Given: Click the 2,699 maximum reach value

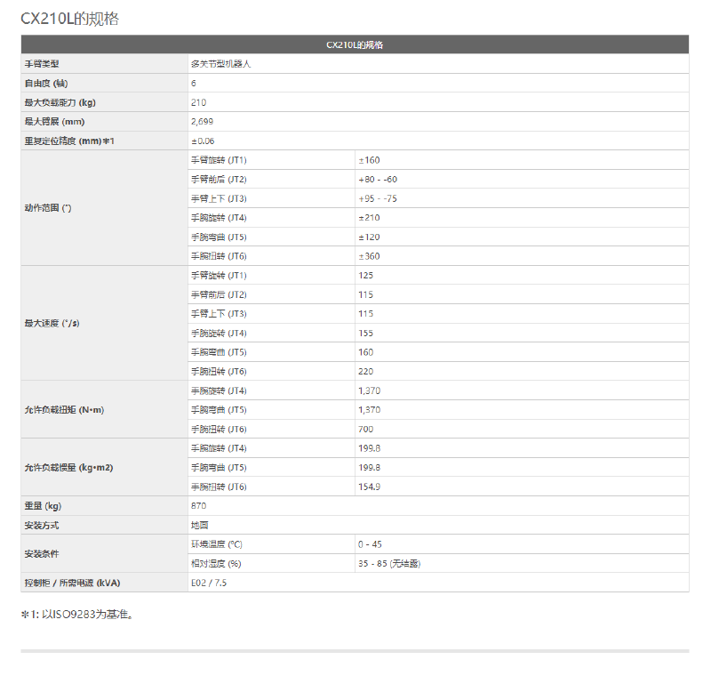Looking at the screenshot, I should [202, 122].
